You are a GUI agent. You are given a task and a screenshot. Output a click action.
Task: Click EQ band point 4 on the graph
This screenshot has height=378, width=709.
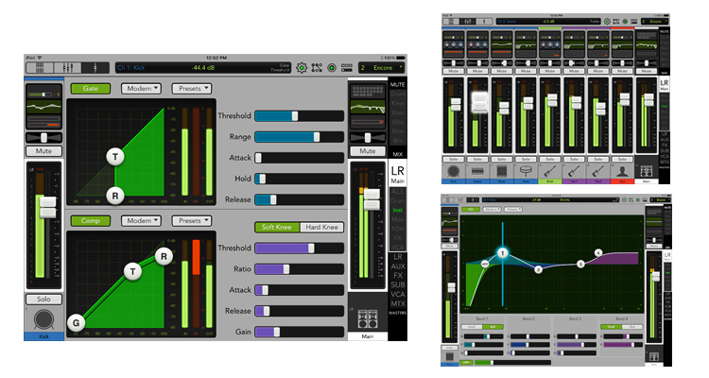tap(597, 252)
